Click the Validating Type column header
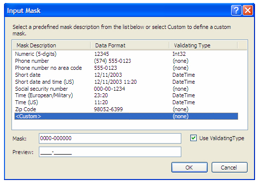 [x=204, y=45]
